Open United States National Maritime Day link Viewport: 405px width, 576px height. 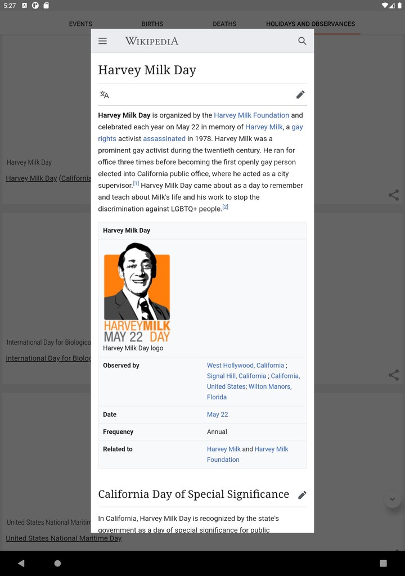coord(64,538)
